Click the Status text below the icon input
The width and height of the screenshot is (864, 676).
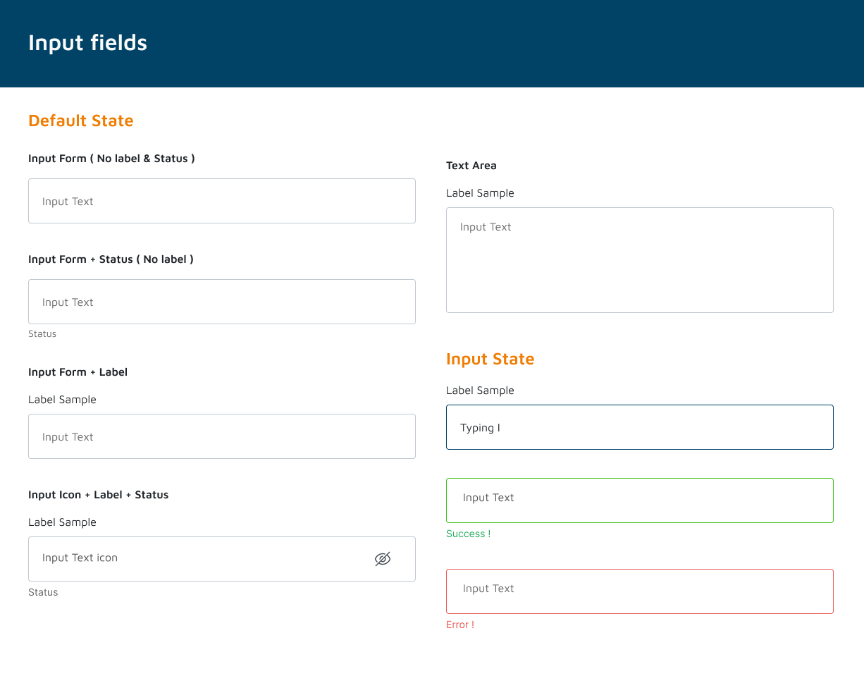(x=43, y=592)
